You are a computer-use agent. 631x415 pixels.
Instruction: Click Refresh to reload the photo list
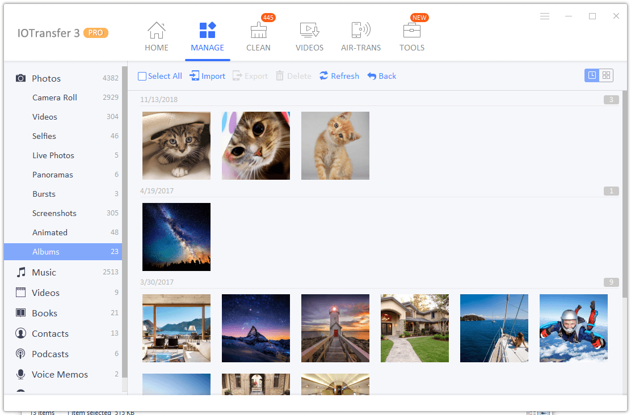point(339,75)
